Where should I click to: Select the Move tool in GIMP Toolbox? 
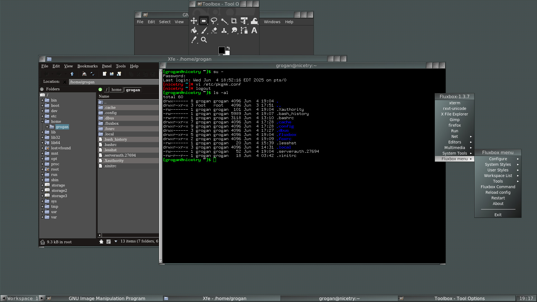click(194, 21)
